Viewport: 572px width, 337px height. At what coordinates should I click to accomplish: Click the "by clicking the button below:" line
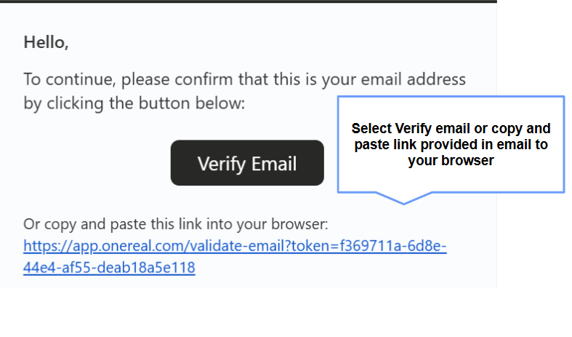click(x=134, y=103)
